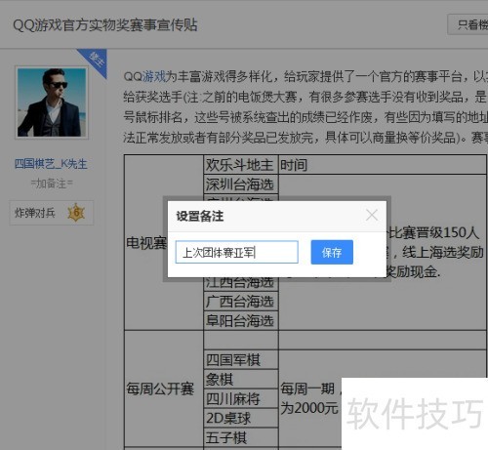Select the 时间 header cell
488x450 pixels.
(383, 165)
